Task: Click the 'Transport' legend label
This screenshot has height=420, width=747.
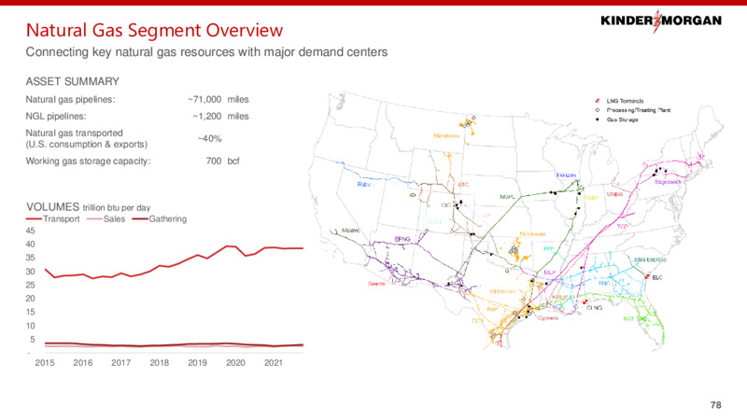Action: (x=62, y=219)
